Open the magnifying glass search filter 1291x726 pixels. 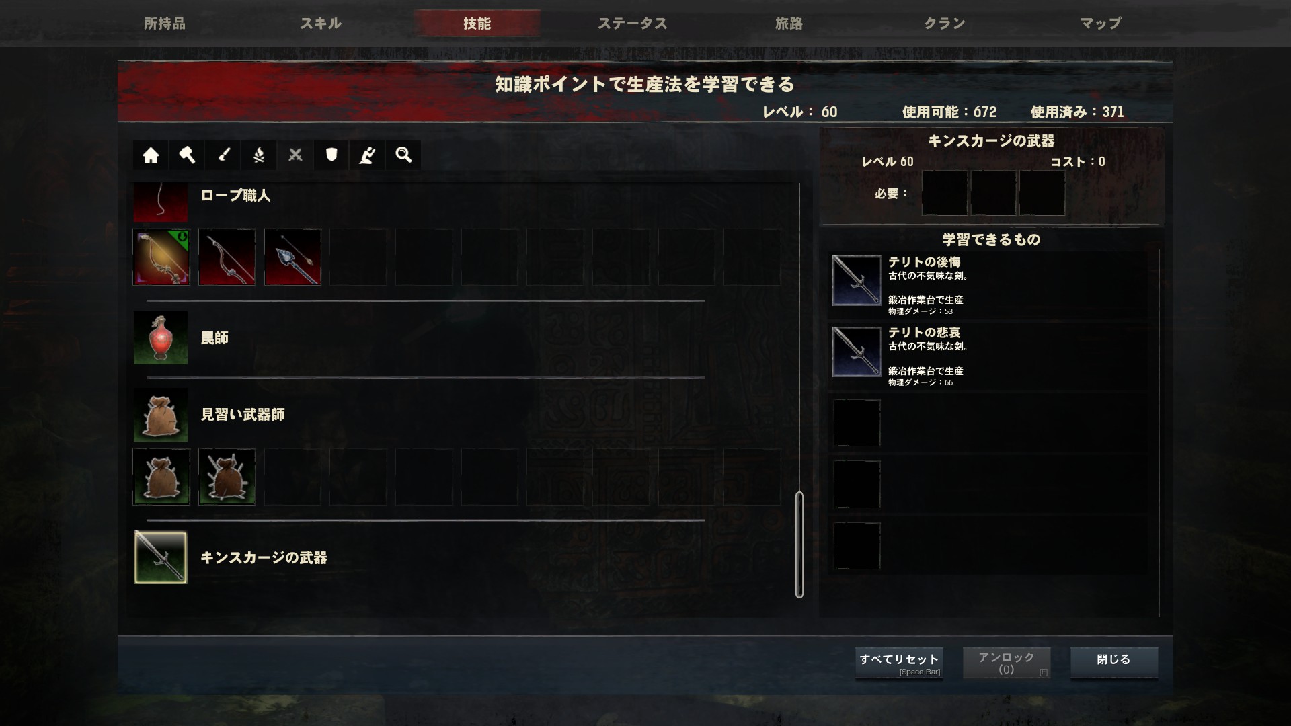403,155
